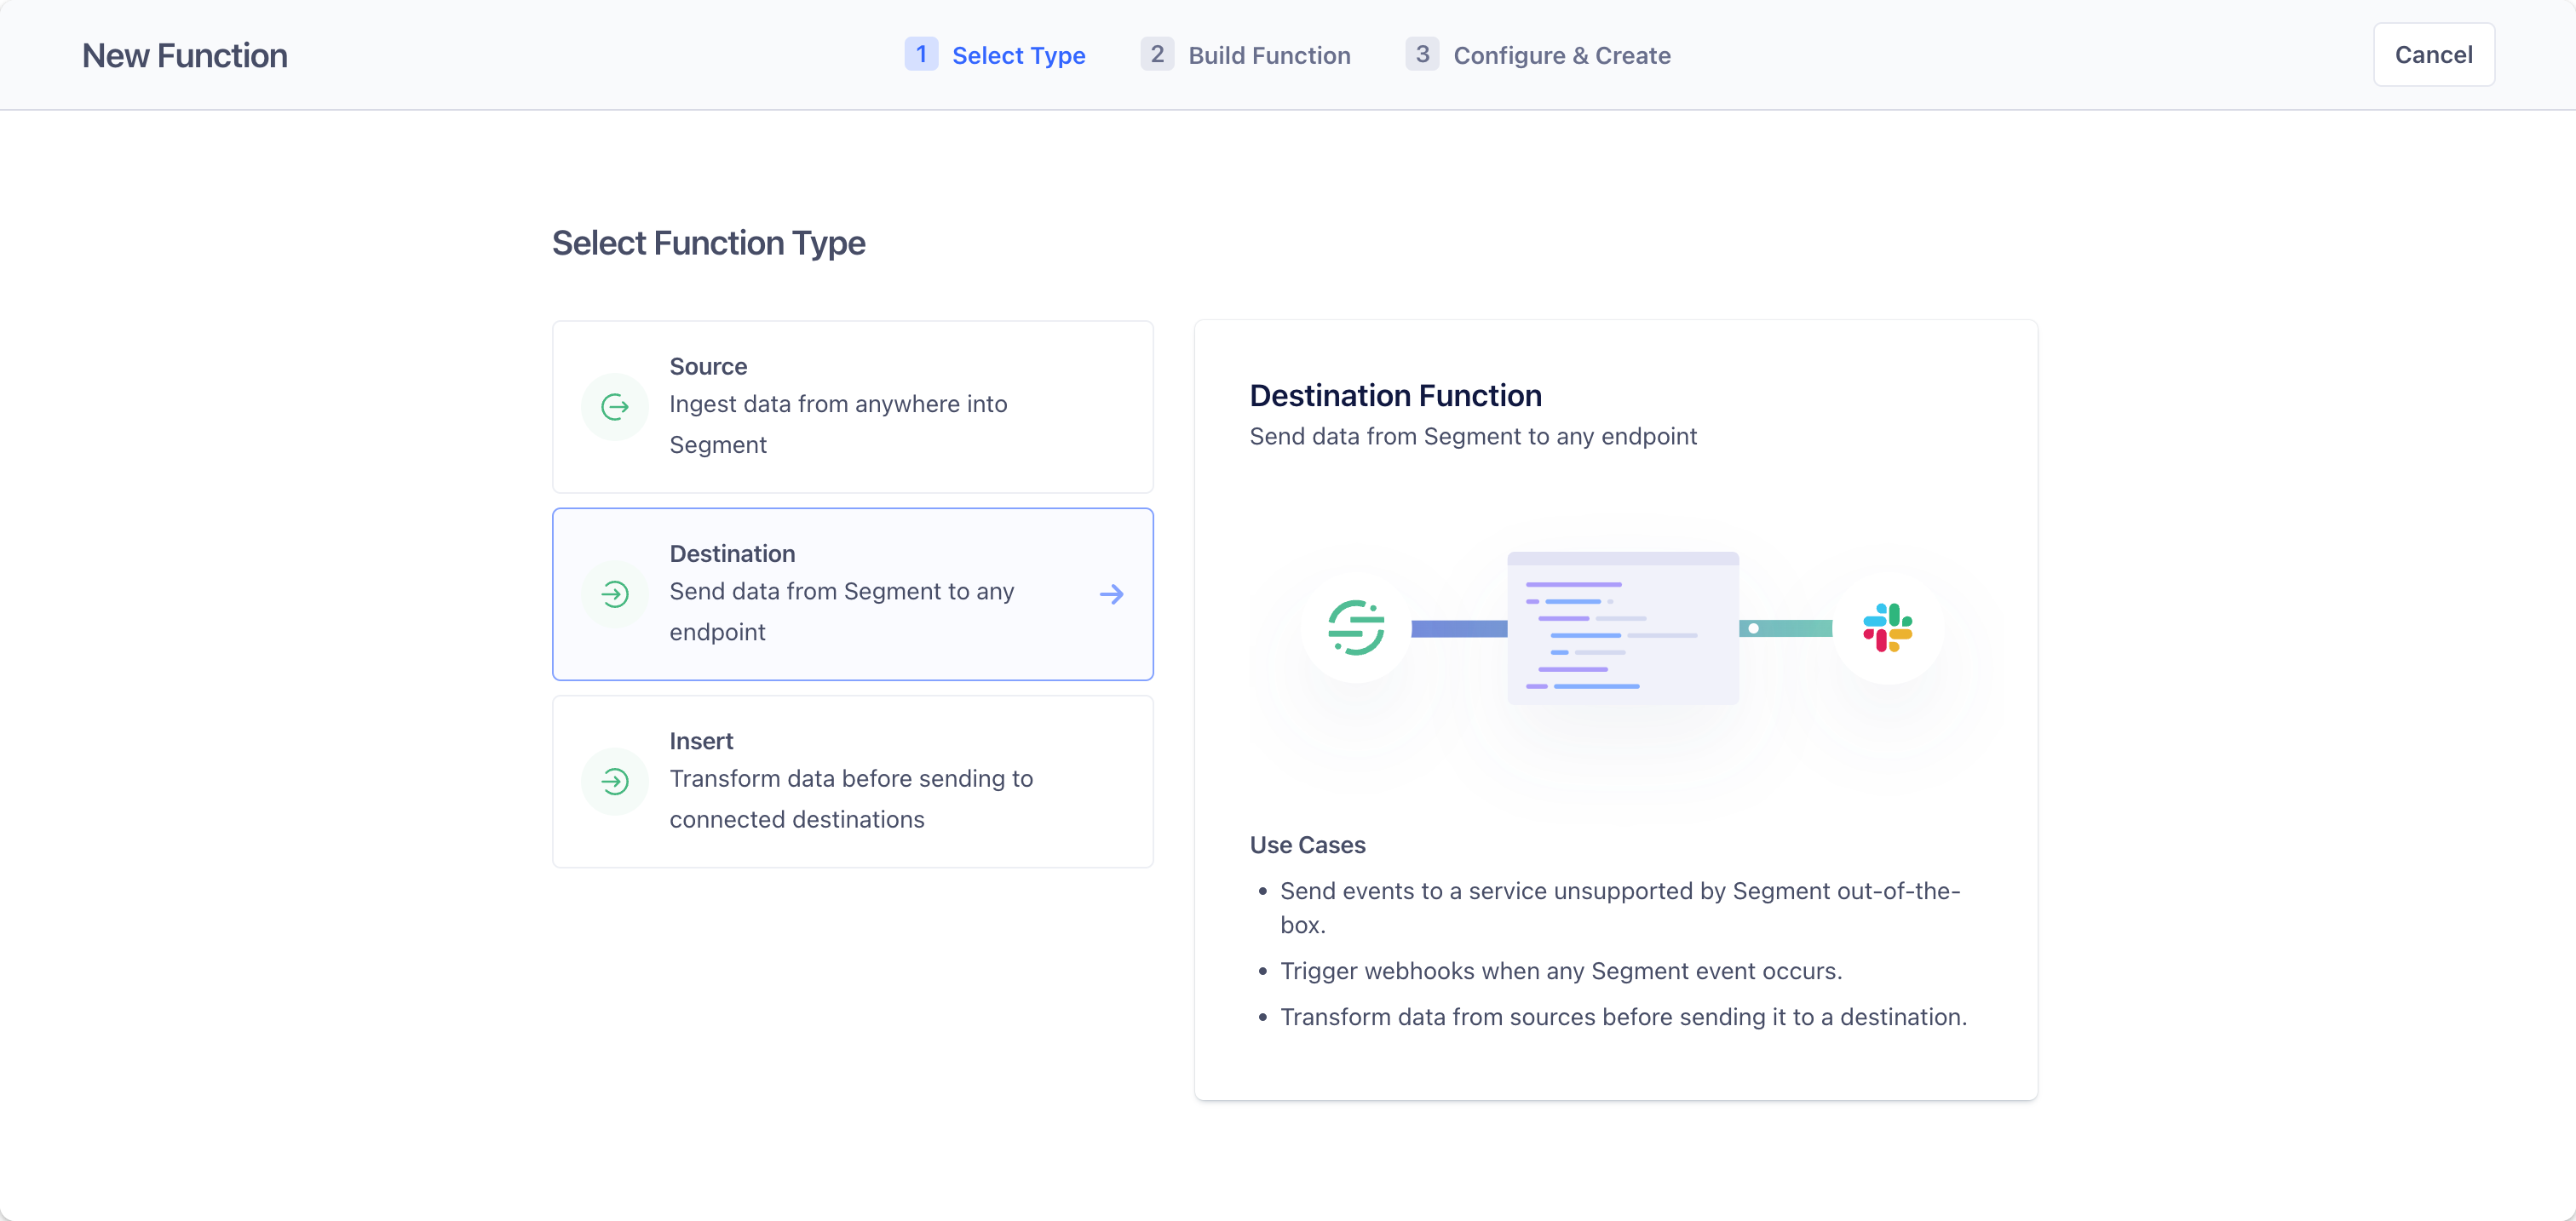Click 'Transform data before sending' description text
Viewport: 2576px width, 1221px height.
click(851, 800)
